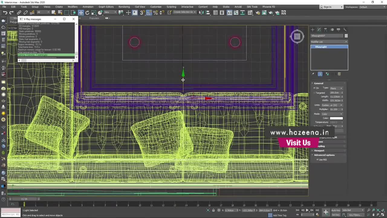
Task: Toggle the light On checkbox
Action: pos(314,88)
